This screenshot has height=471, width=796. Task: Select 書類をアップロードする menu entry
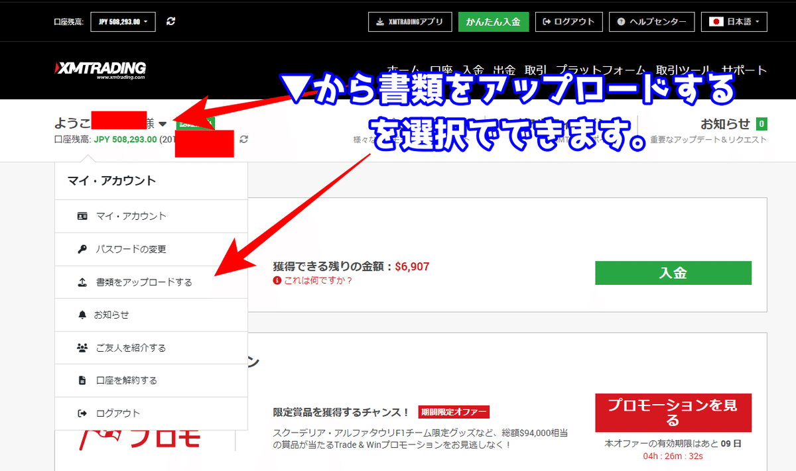click(x=151, y=282)
